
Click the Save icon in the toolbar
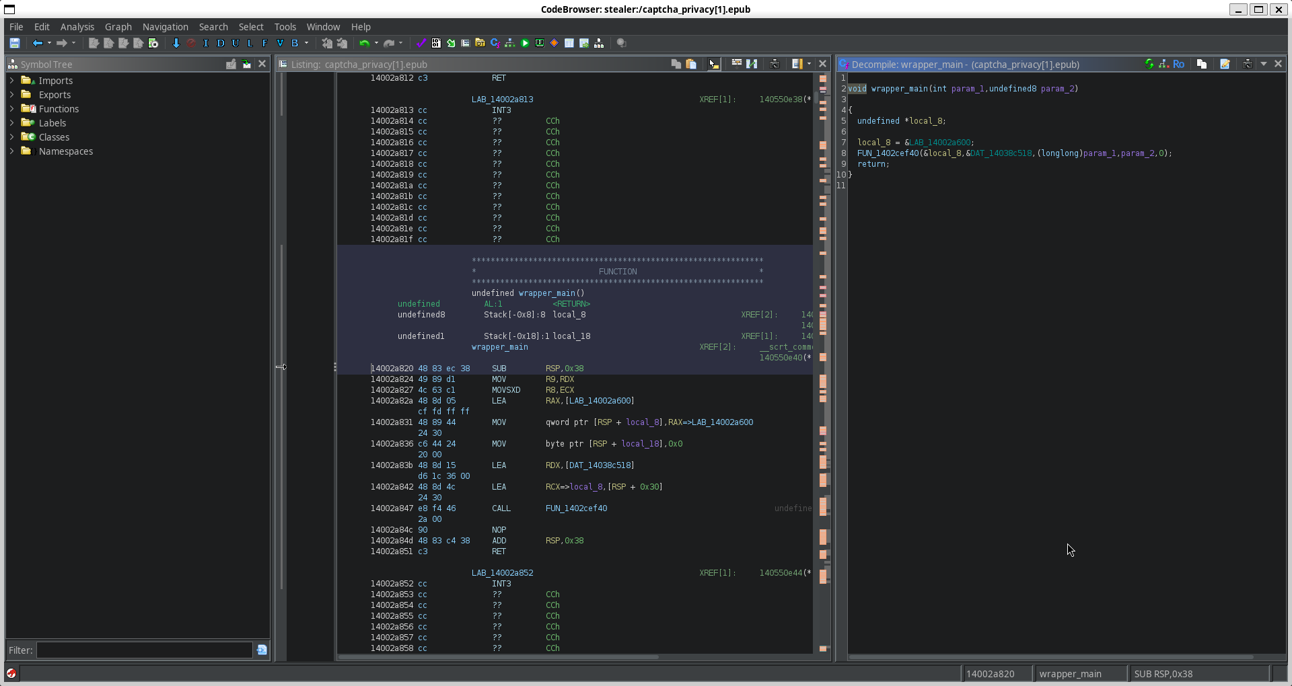tap(14, 43)
